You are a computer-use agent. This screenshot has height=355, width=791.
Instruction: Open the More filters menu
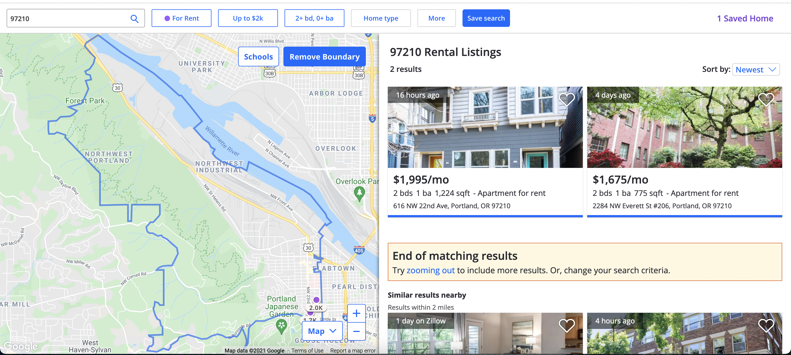(436, 18)
